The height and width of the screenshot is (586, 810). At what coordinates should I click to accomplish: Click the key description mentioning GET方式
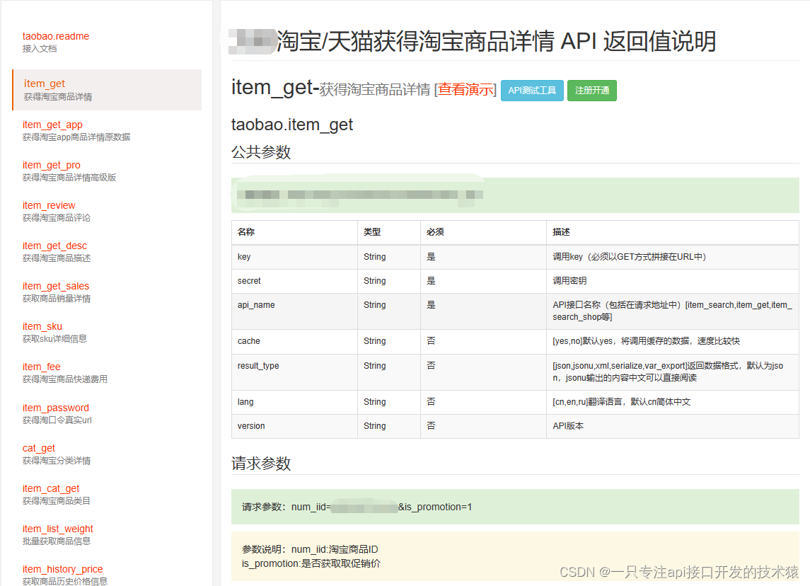coord(673,257)
